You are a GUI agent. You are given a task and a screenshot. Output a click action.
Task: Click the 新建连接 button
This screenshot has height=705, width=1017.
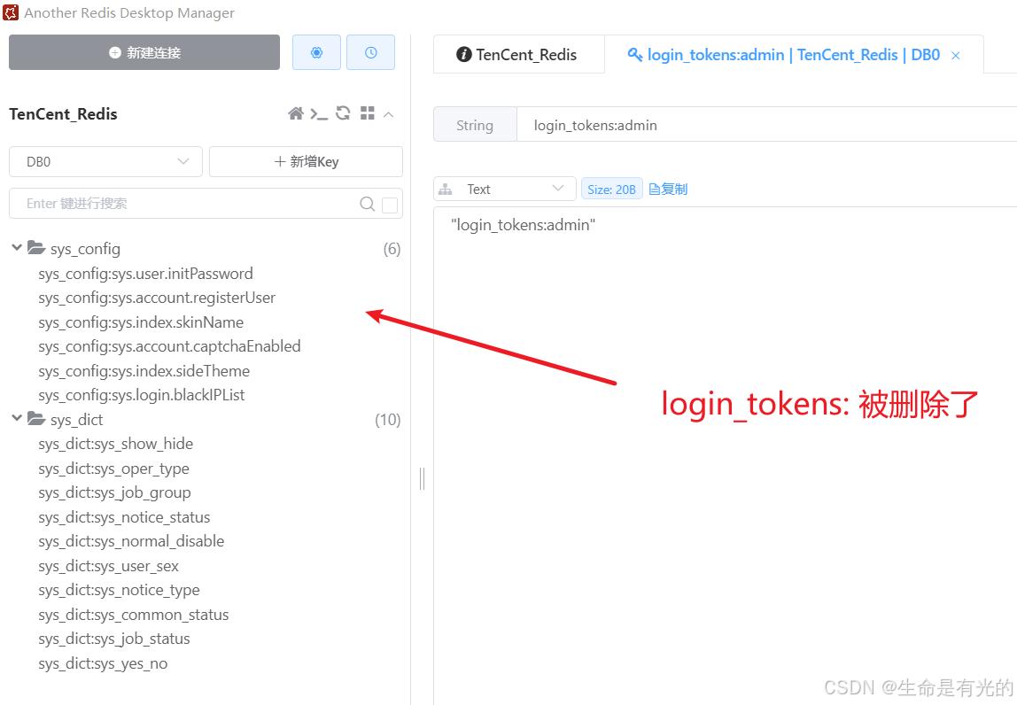point(144,52)
